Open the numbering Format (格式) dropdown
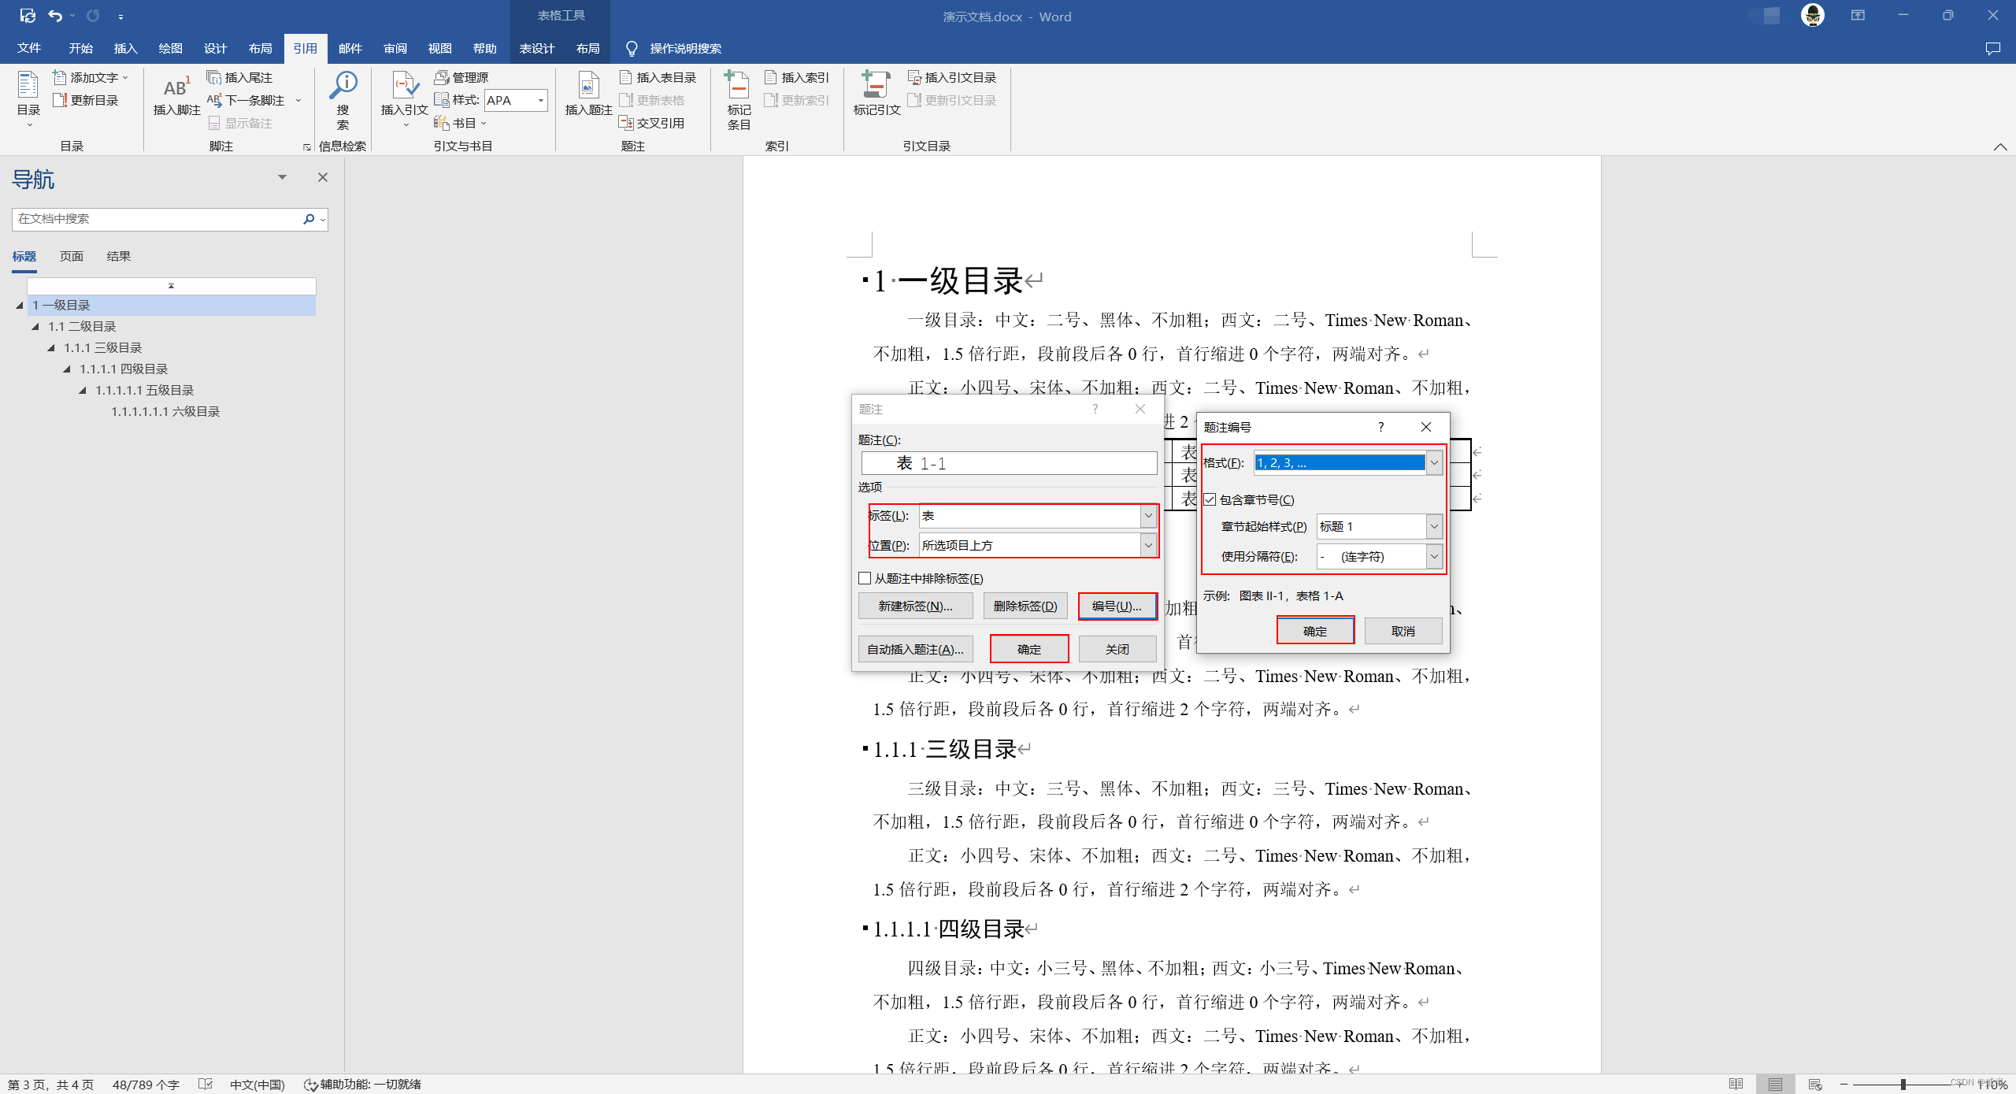Image resolution: width=2016 pixels, height=1094 pixels. tap(1434, 463)
